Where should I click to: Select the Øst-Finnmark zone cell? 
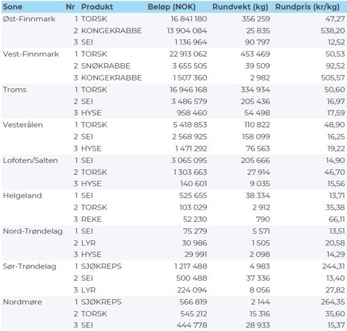[29, 19]
